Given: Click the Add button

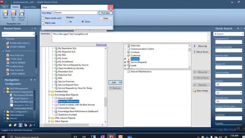Looking at the screenshot, I should tap(115, 82).
